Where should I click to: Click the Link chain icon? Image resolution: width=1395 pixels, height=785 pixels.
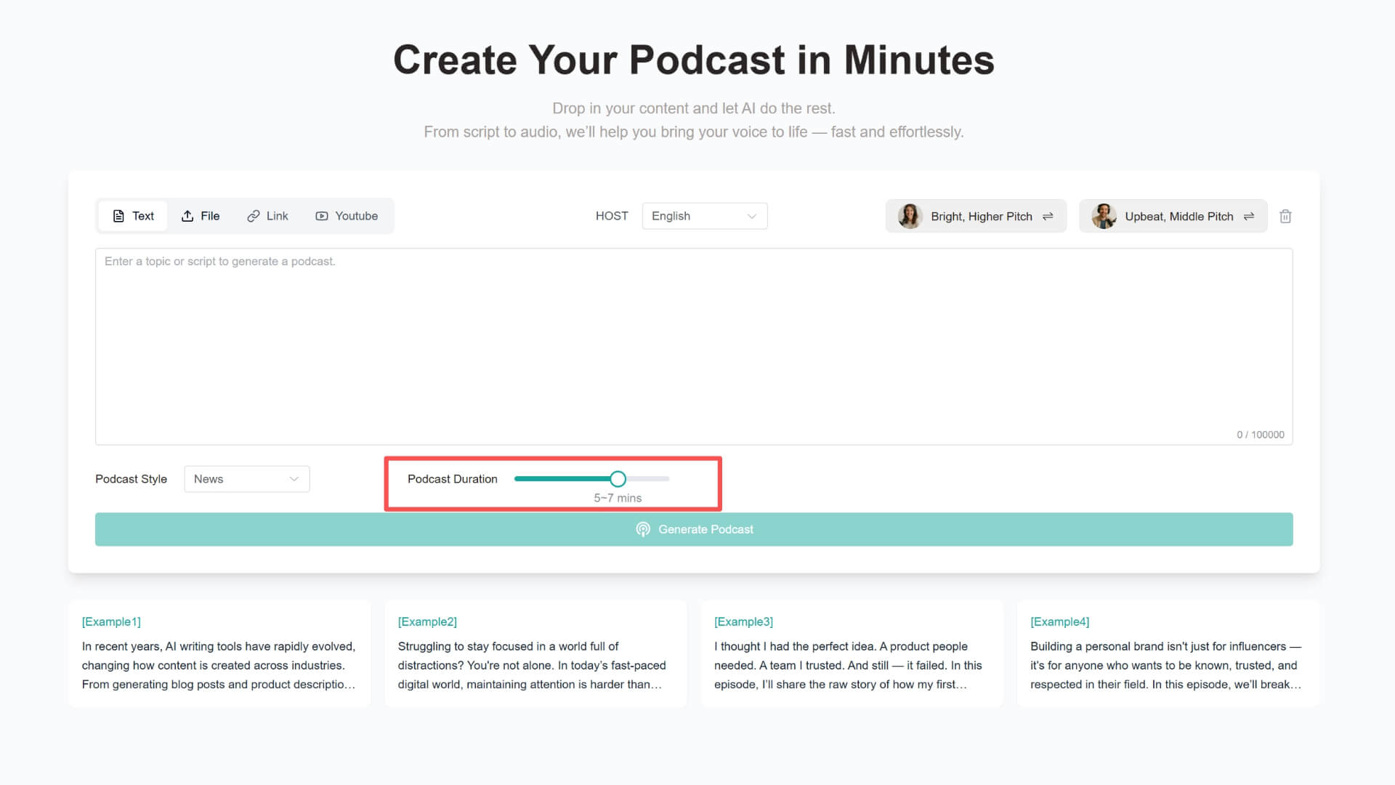(253, 216)
